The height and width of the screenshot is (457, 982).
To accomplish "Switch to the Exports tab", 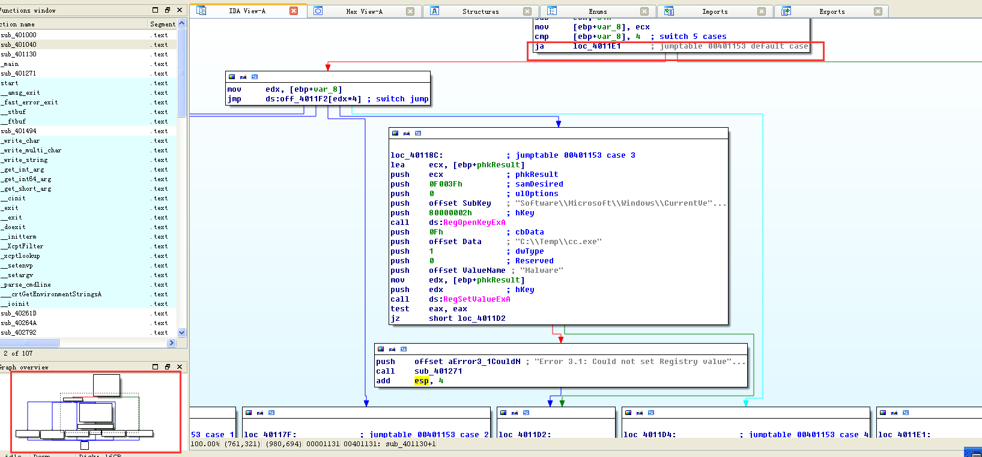I will [832, 11].
